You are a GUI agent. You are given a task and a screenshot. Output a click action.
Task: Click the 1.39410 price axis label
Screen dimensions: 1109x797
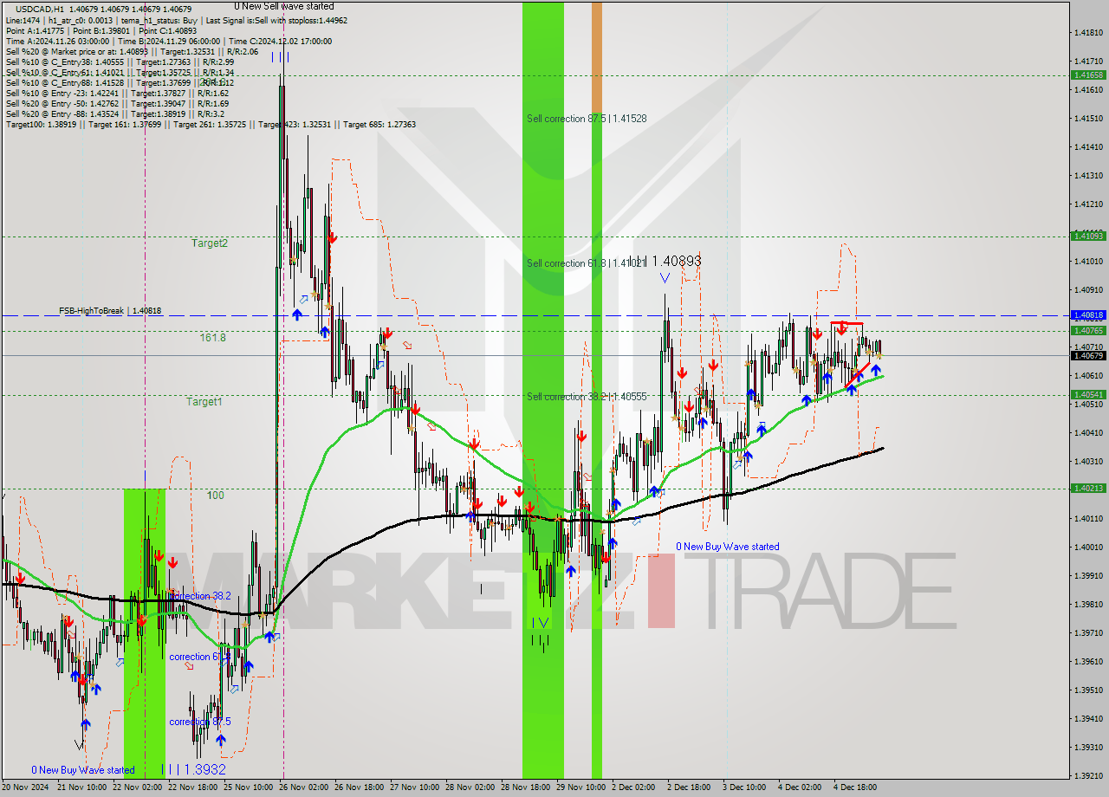[1088, 718]
